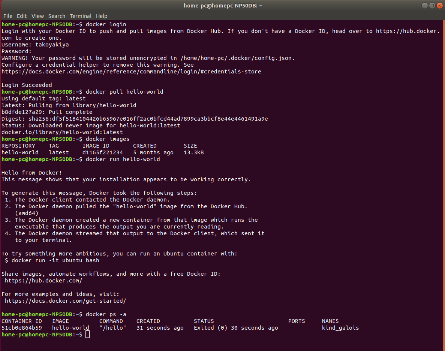The width and height of the screenshot is (445, 351).
Task: Click the kind_galois container name
Action: tap(340, 327)
